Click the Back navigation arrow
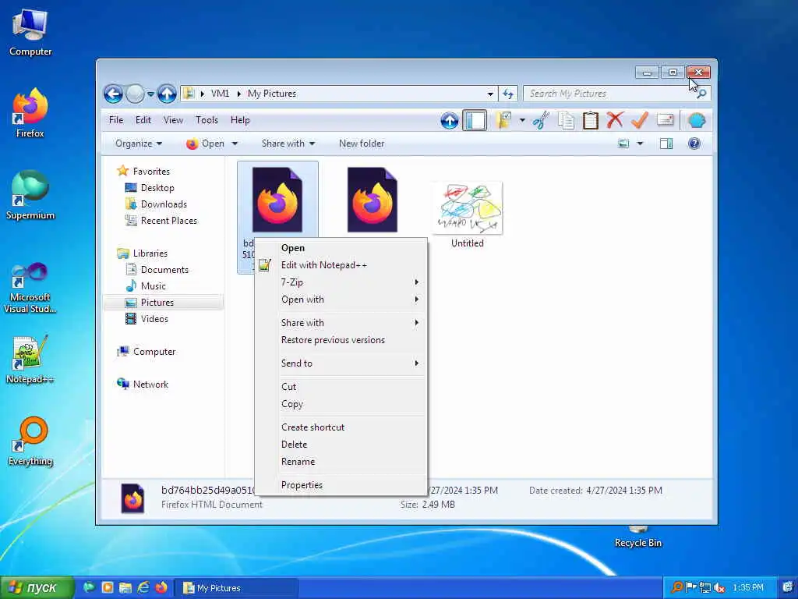This screenshot has width=798, height=599. click(x=113, y=94)
